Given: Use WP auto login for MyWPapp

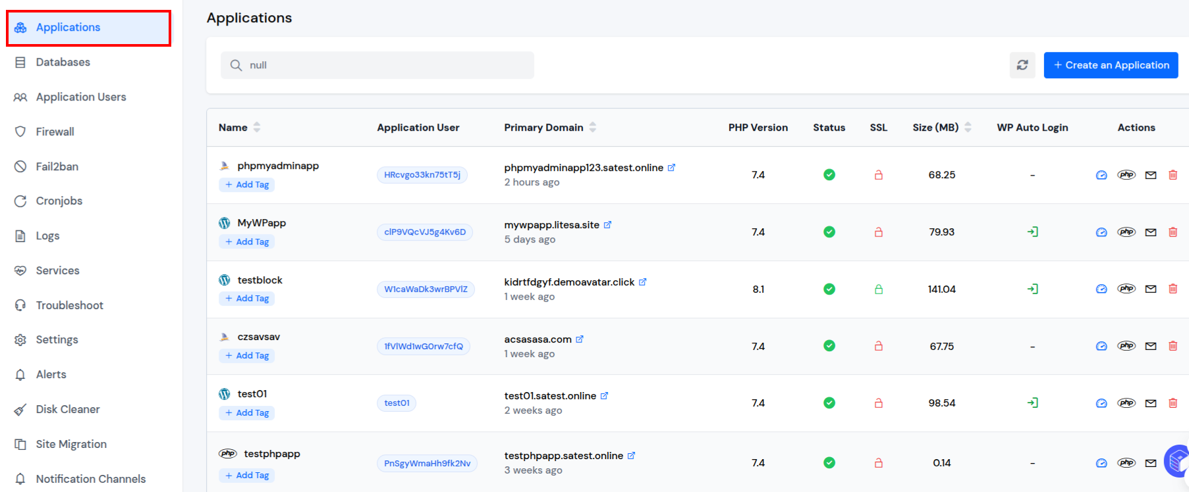Looking at the screenshot, I should pos(1032,232).
